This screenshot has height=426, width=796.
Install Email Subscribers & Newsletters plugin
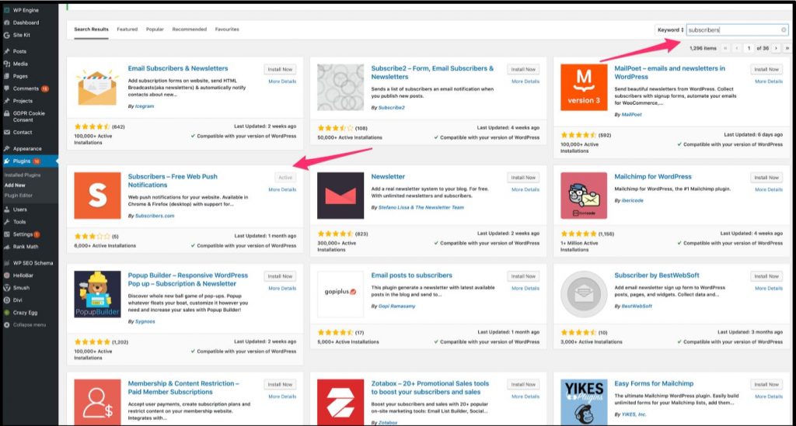(280, 69)
